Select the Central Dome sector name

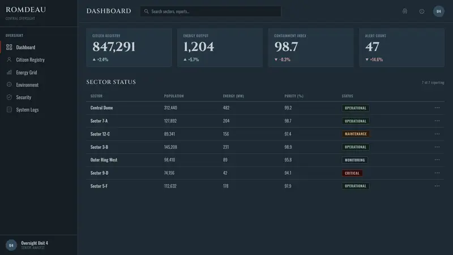(x=101, y=108)
